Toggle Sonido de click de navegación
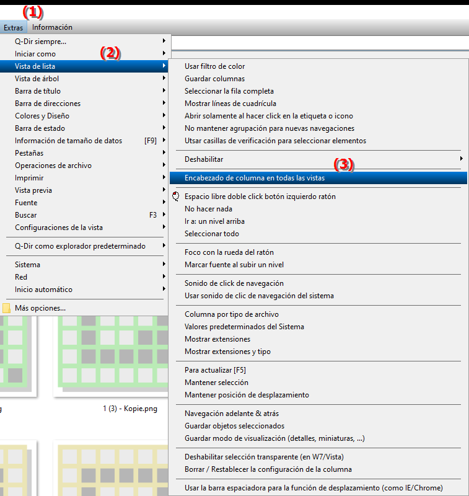This screenshot has width=469, height=496. click(x=318, y=283)
